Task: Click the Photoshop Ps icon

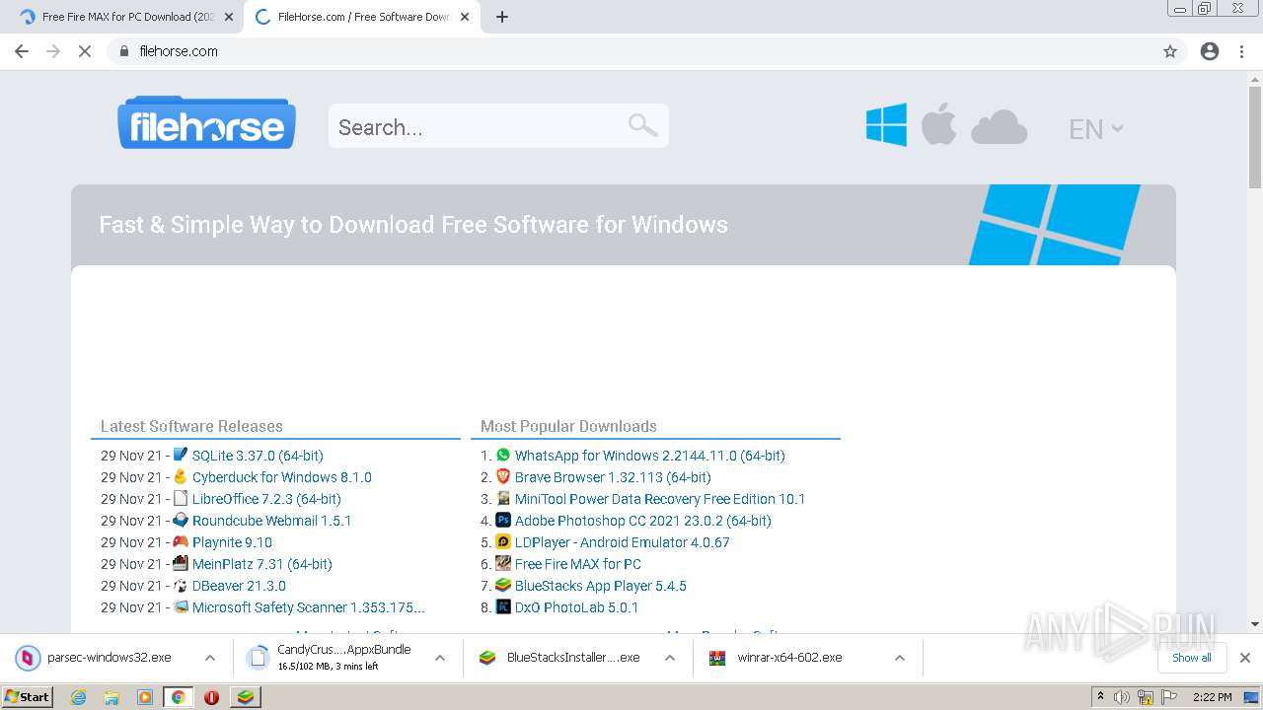Action: (x=503, y=520)
